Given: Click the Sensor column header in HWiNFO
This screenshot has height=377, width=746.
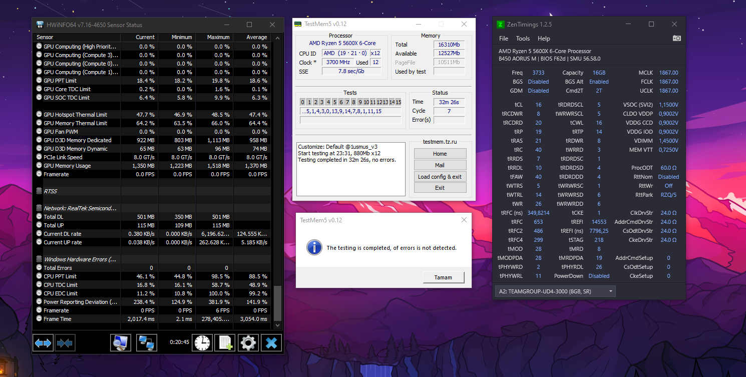Looking at the screenshot, I should [x=77, y=37].
